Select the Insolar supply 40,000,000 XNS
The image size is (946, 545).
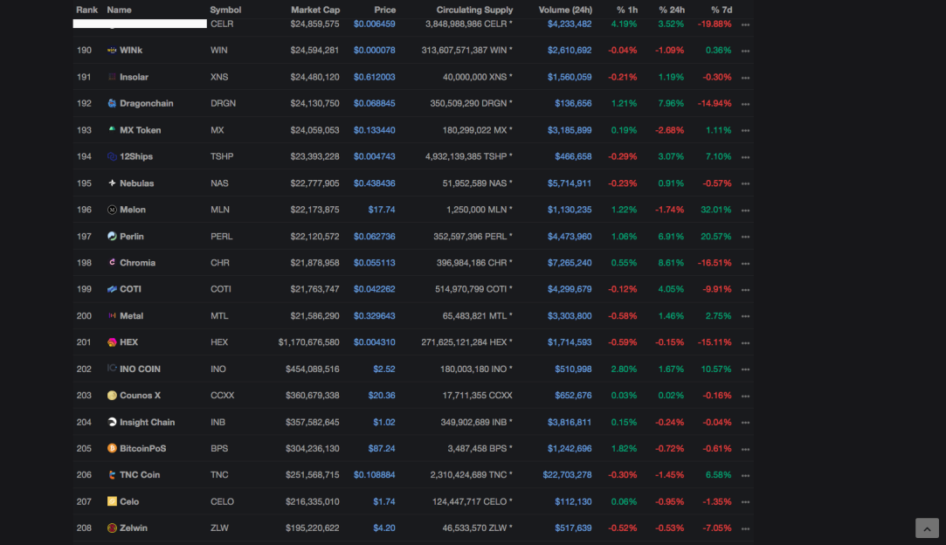point(477,77)
